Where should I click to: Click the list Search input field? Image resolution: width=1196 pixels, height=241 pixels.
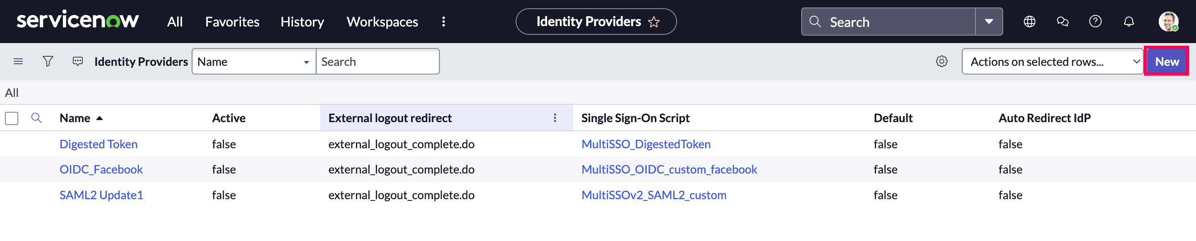377,61
